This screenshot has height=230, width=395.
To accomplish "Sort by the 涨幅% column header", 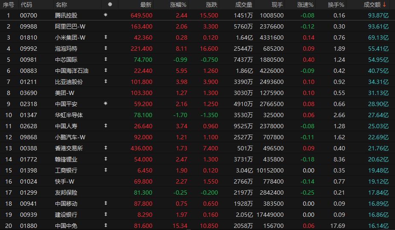I will (178, 5).
